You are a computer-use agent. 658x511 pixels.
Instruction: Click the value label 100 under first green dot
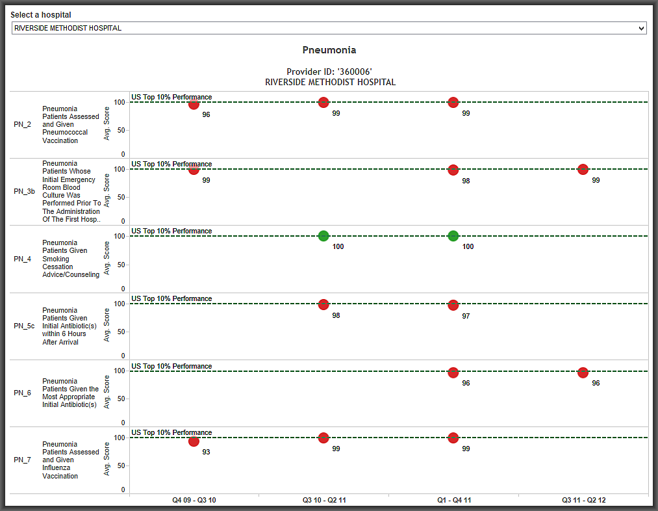click(x=338, y=247)
